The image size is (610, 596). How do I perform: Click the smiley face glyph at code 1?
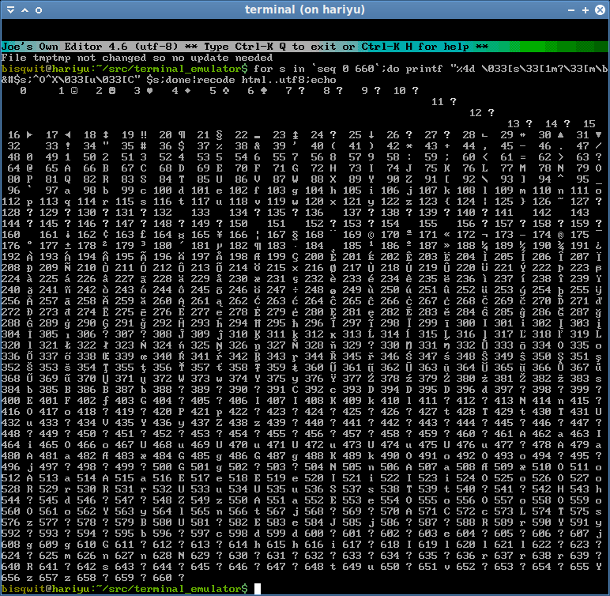point(73,91)
